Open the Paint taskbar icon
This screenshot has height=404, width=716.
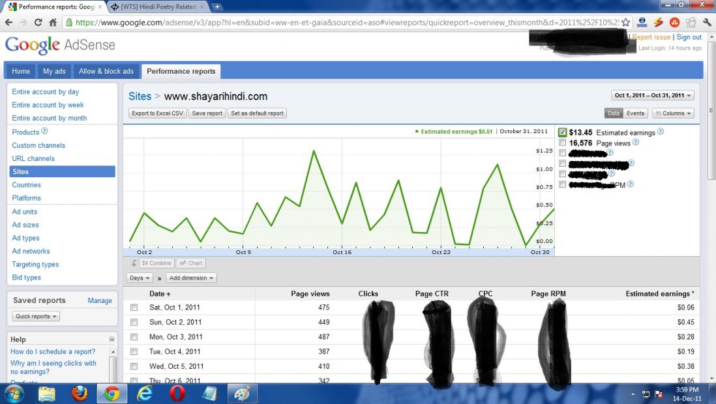tap(243, 394)
